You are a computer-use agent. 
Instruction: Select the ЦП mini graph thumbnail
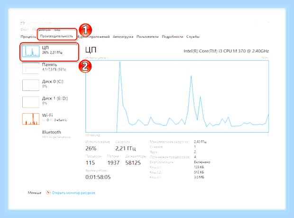pyautogui.click(x=31, y=51)
